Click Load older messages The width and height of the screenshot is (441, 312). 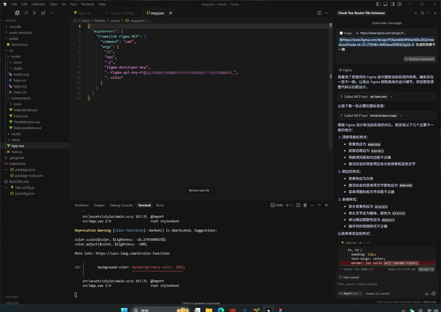click(x=387, y=23)
